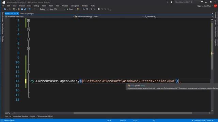The width and height of the screenshot is (218, 122).
Task: Open the DevExpress menu
Action: coord(75,6)
